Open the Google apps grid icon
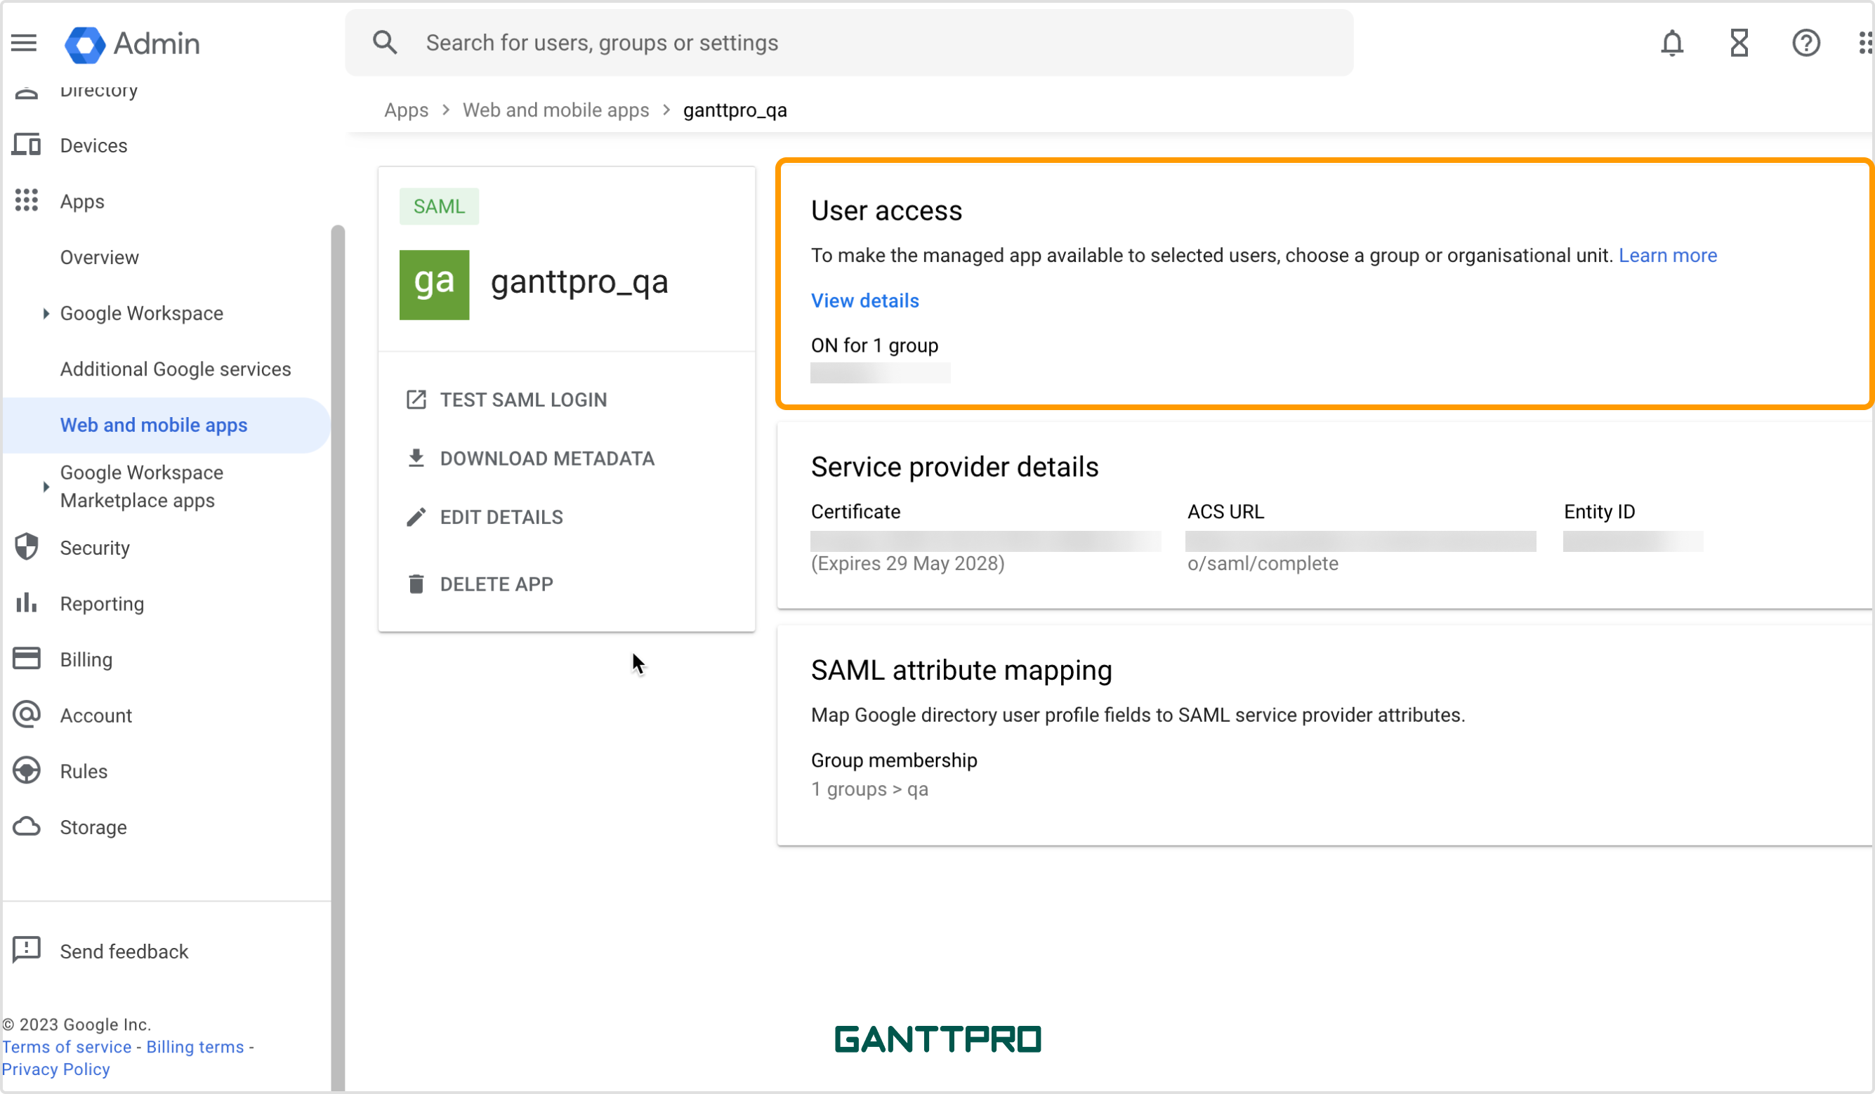The height and width of the screenshot is (1094, 1875). tap(1865, 42)
